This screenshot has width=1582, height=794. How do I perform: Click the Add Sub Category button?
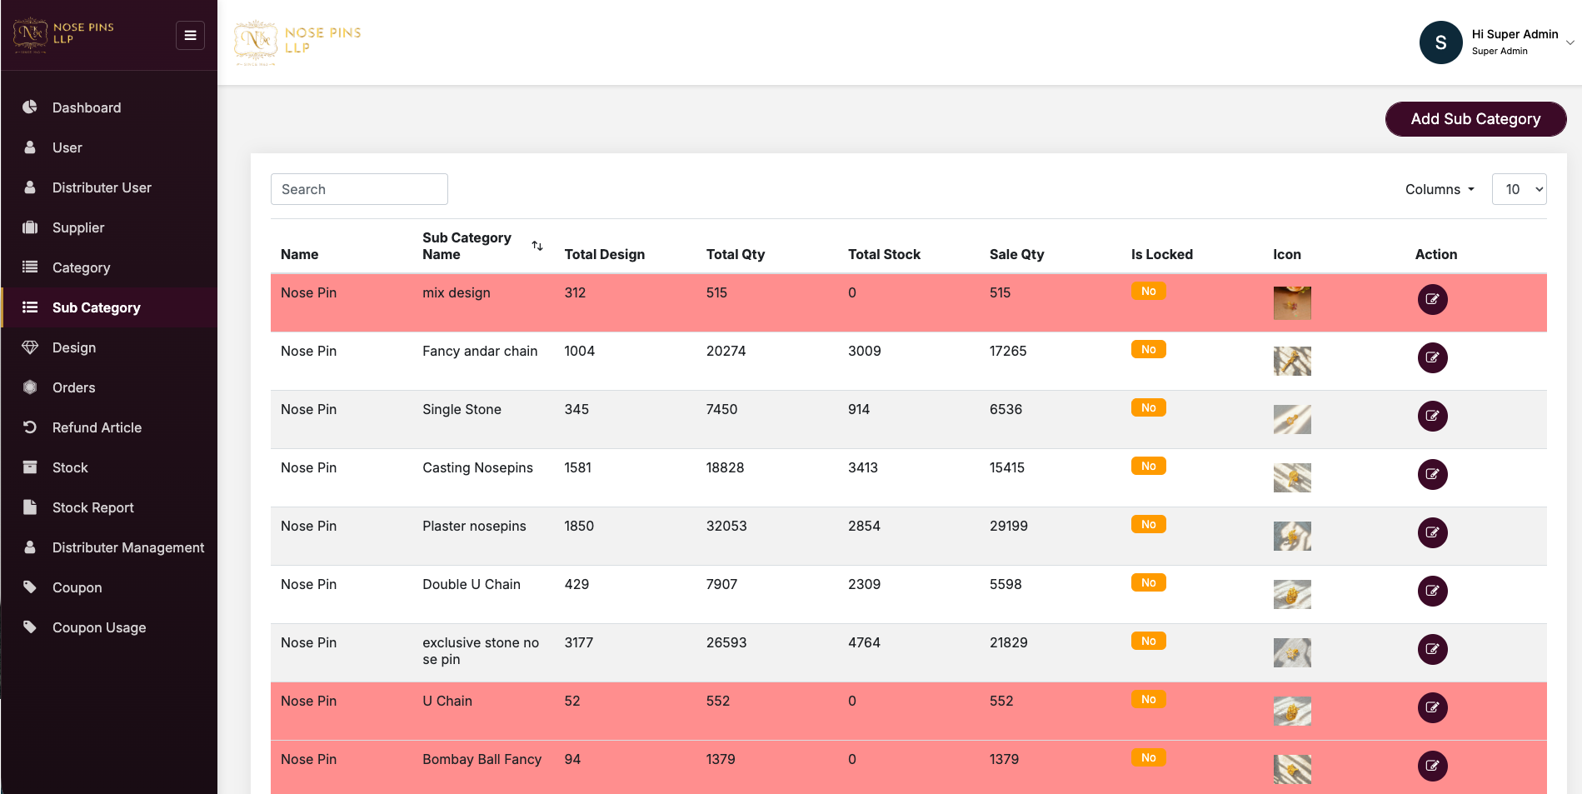1475,119
